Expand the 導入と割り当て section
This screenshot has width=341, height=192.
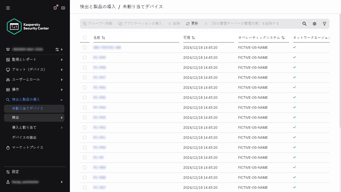[24, 127]
